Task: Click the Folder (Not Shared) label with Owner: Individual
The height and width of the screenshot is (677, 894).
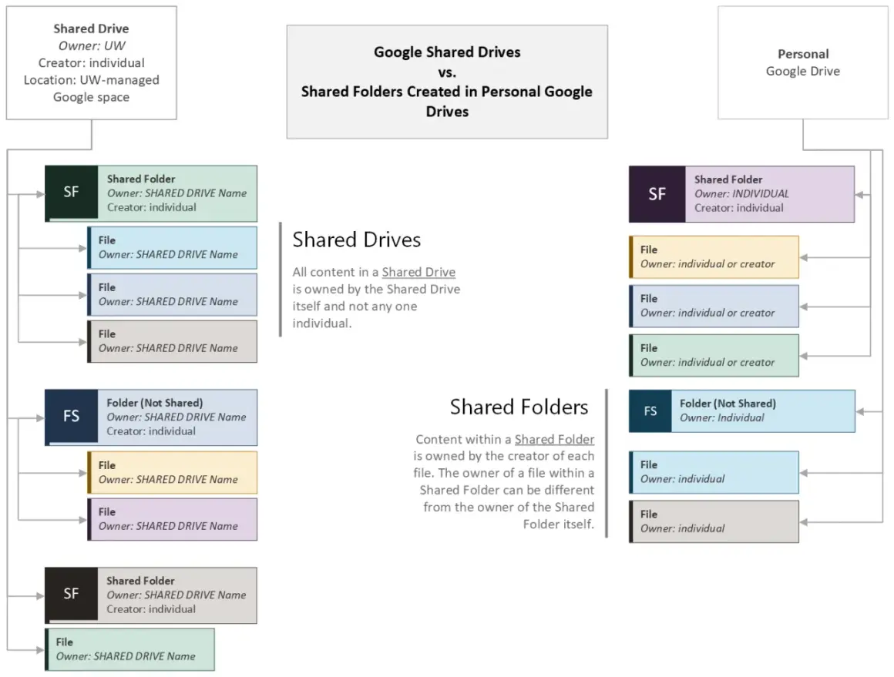Action: (x=764, y=411)
